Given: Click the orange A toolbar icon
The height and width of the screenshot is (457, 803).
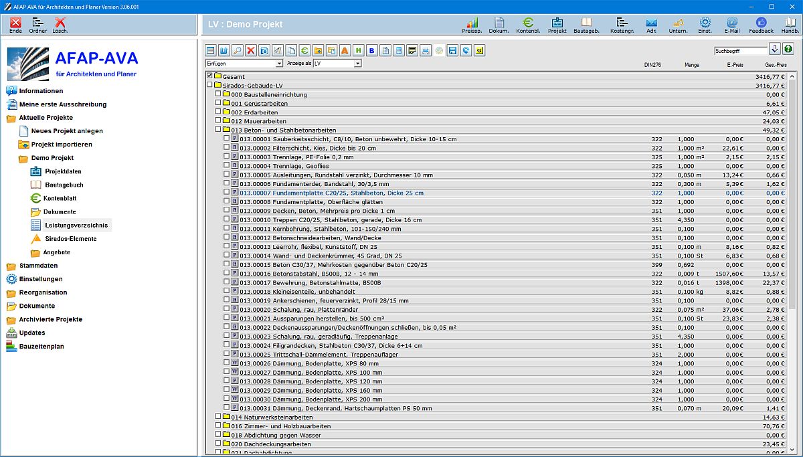Looking at the screenshot, I should [x=344, y=50].
